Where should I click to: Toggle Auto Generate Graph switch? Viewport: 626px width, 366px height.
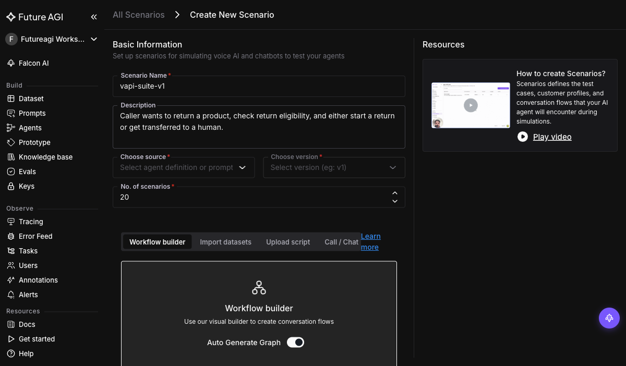coord(295,343)
